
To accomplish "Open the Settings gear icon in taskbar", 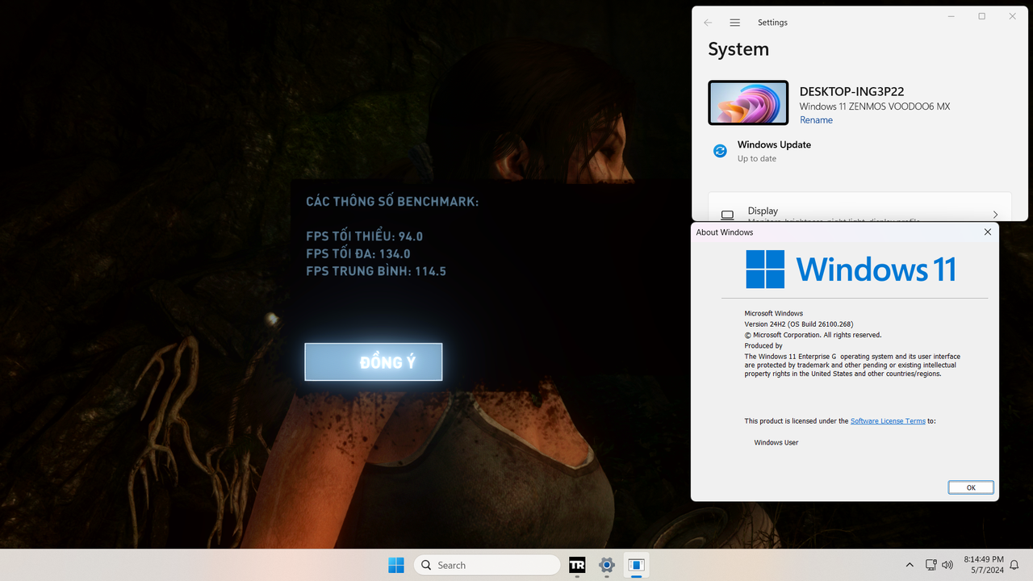I will (607, 565).
